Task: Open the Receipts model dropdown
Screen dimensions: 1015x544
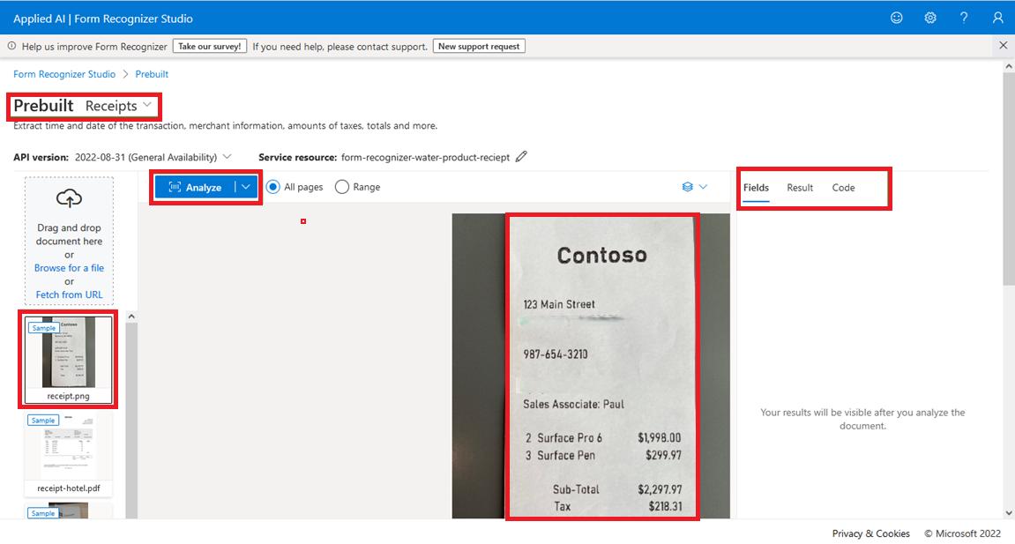Action: coord(118,106)
